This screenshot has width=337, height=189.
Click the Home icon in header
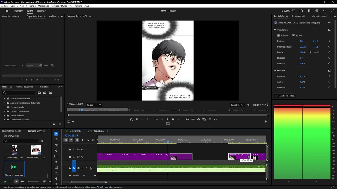click(x=7, y=11)
